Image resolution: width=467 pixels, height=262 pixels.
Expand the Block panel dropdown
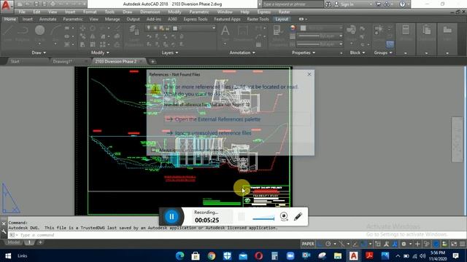click(358, 52)
